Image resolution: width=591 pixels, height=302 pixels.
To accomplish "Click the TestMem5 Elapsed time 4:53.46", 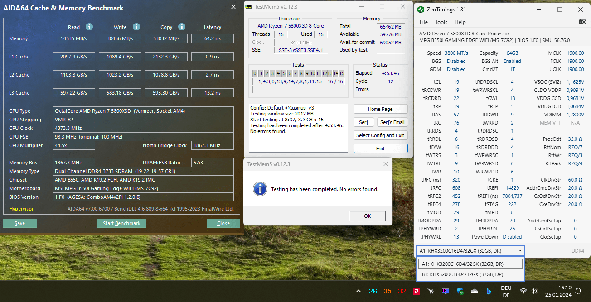I will pos(391,73).
